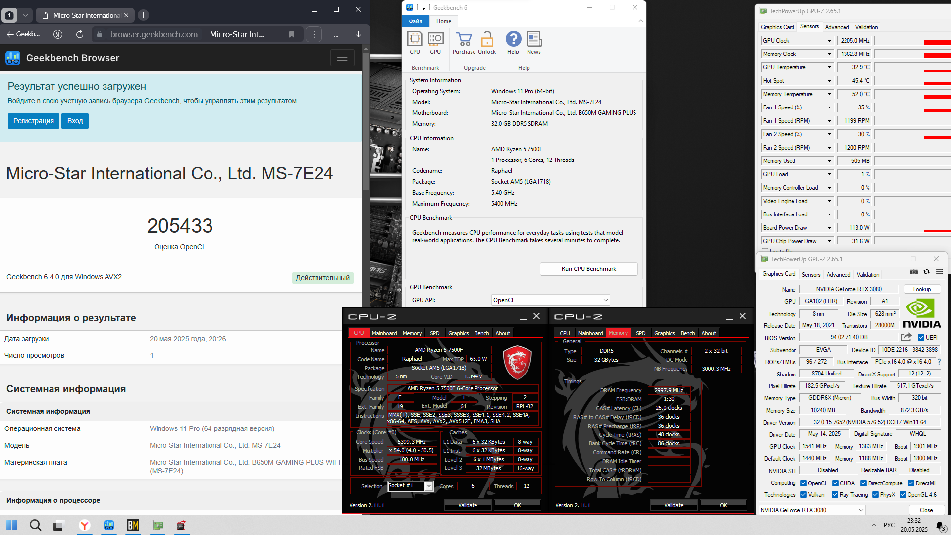Click the browser three-dot menu icon
This screenshot has width=951, height=535.
[314, 34]
